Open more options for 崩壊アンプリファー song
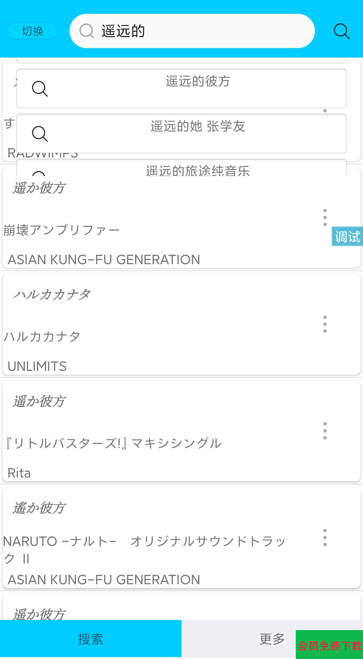The image size is (363, 659). tap(325, 217)
